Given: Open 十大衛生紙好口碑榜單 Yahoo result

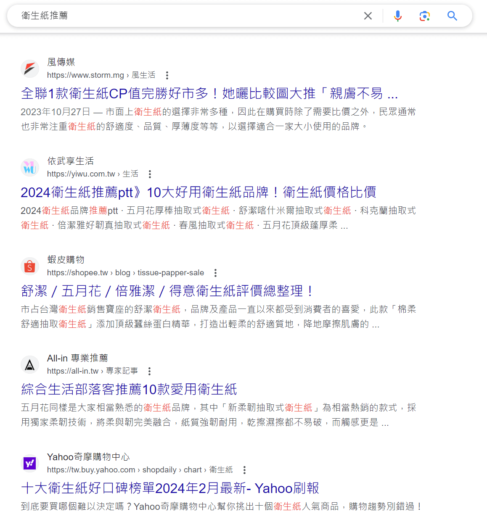Looking at the screenshot, I should (170, 488).
